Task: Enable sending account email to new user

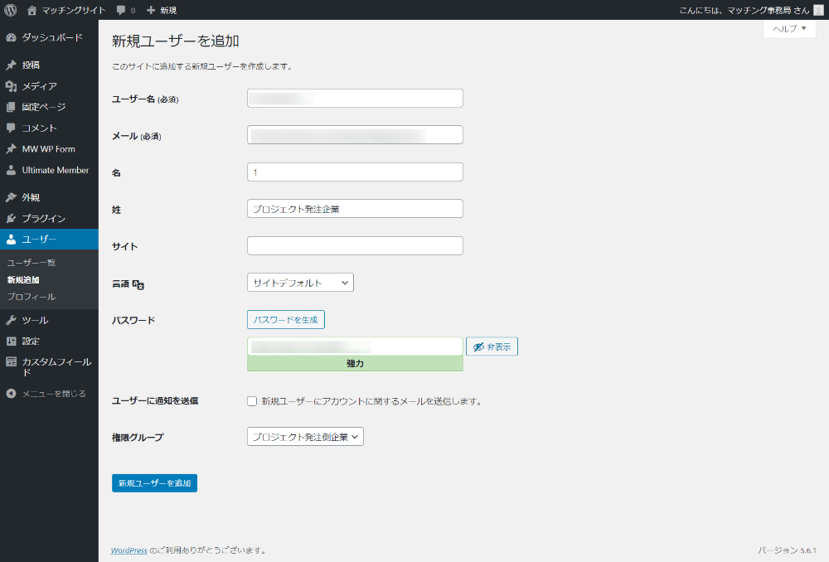Action: point(252,401)
